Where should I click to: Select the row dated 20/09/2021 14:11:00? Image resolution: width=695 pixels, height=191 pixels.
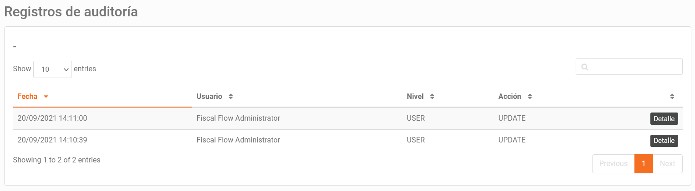tap(347, 118)
